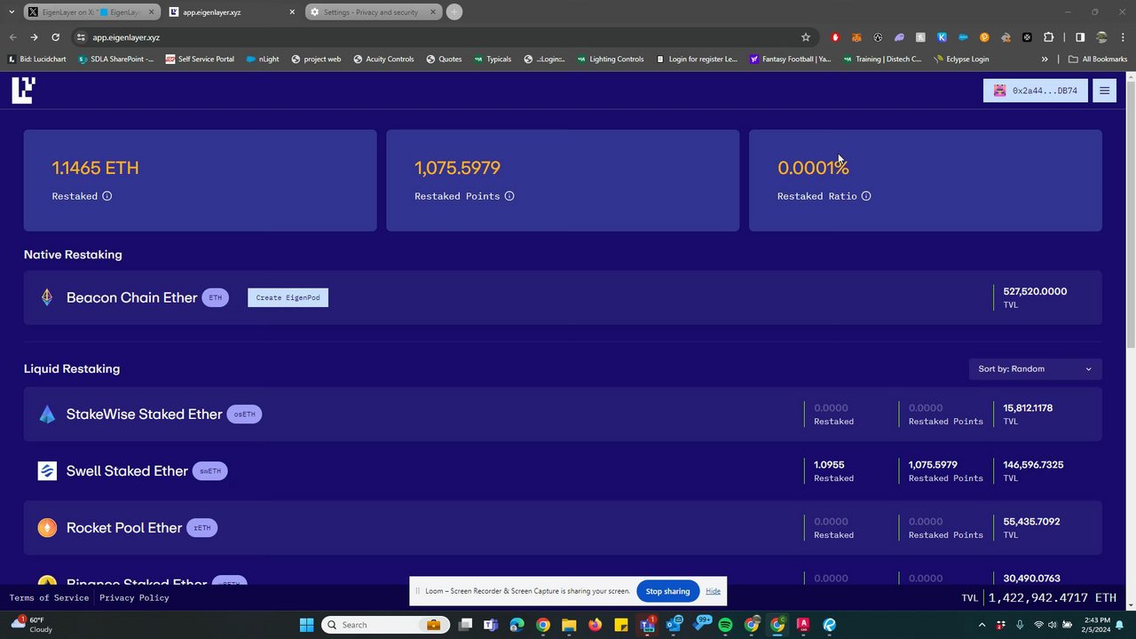Click the ETH tag on Beacon Chain Ether
This screenshot has height=639, width=1136.
pos(215,297)
